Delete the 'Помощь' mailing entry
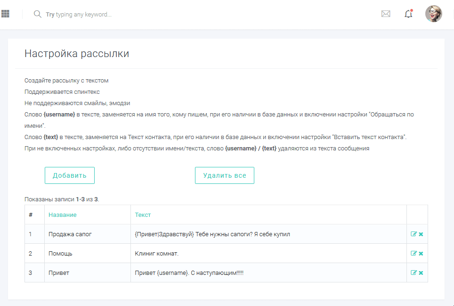Image resolution: width=454 pixels, height=306 pixels. pyautogui.click(x=421, y=253)
